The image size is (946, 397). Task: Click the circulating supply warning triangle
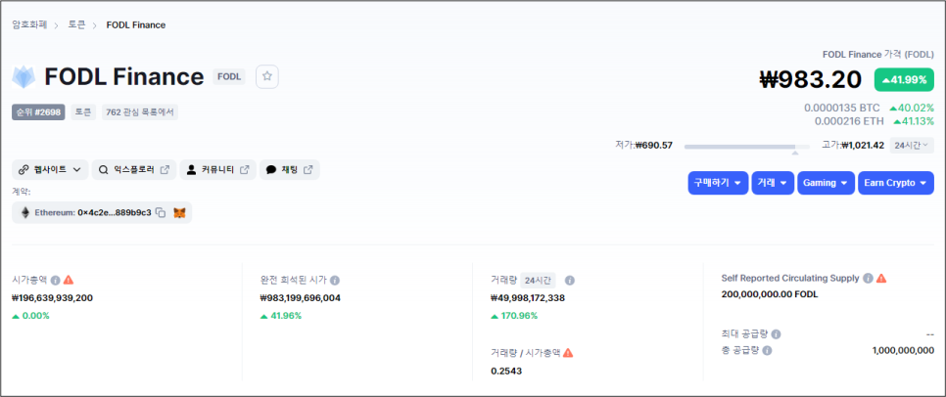pyautogui.click(x=881, y=279)
